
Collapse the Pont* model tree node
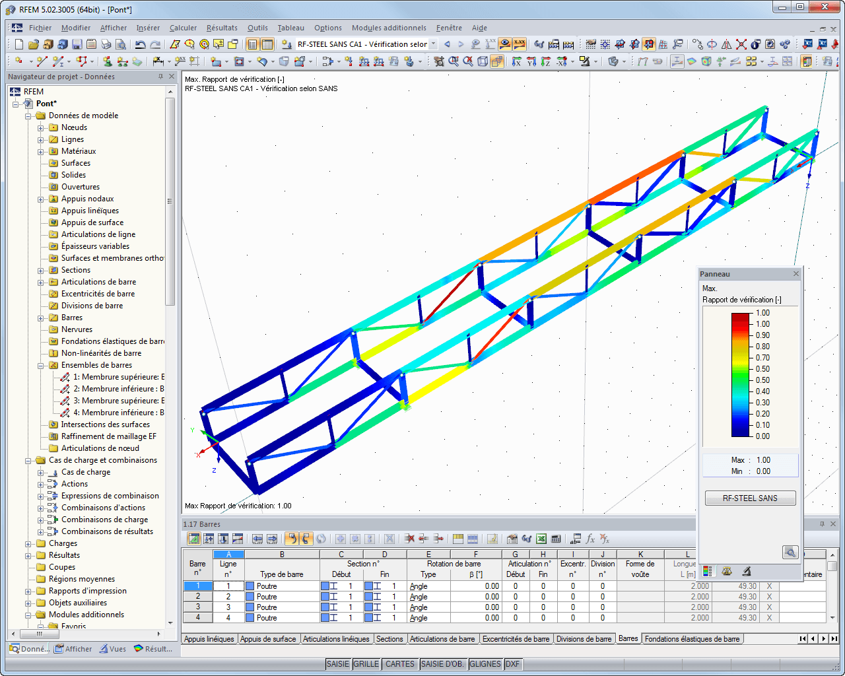[16, 104]
